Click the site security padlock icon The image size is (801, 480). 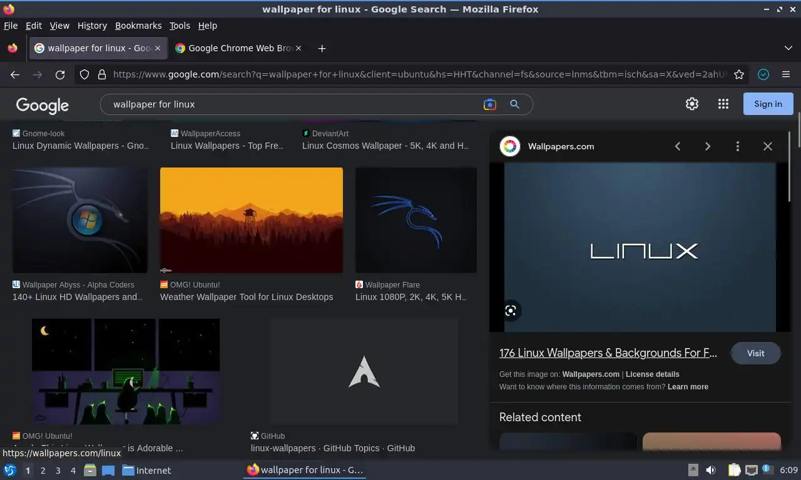point(102,74)
